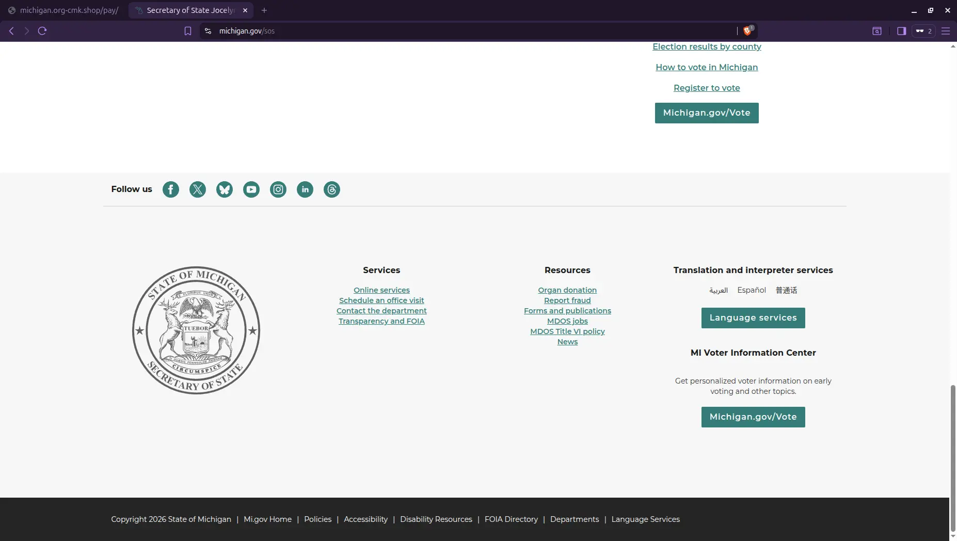The height and width of the screenshot is (541, 957).
Task: Reload the current page
Action: [42, 30]
